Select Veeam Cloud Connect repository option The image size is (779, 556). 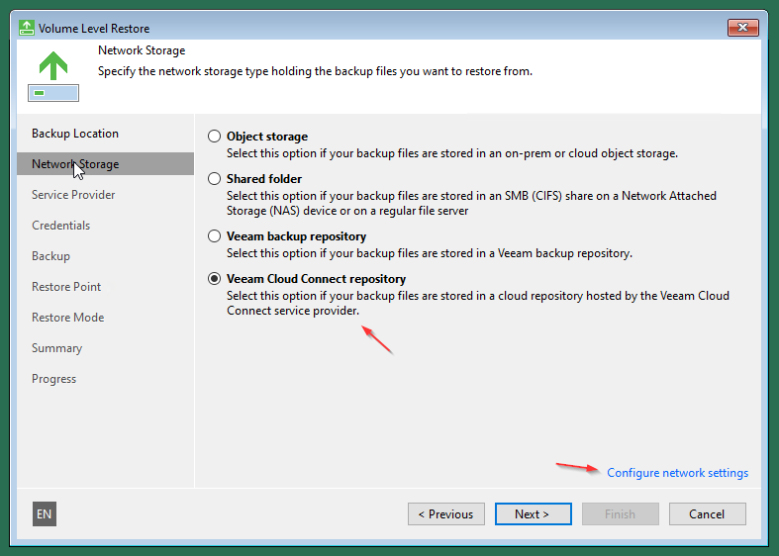214,279
